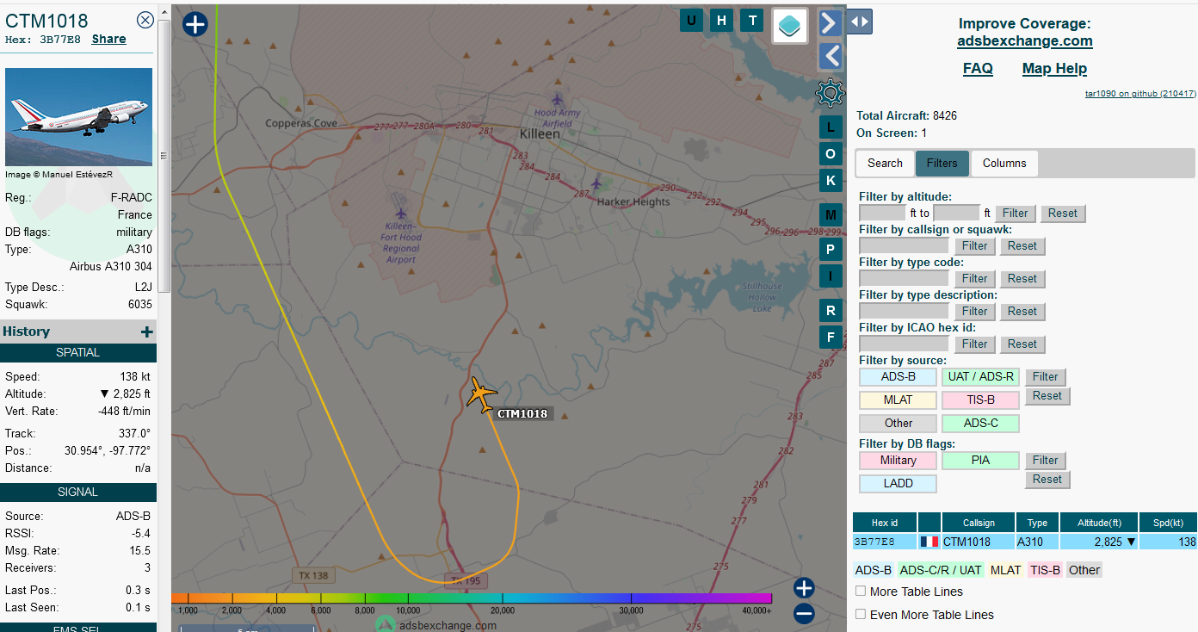The image size is (1198, 632).
Task: Sort table by Callsign column
Action: point(979,523)
